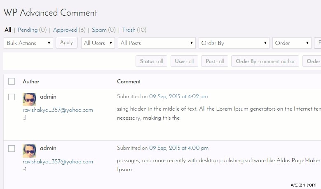Viewport: 321px width, 189px height.
Task: Click the first admin avatar image
Action: (x=29, y=99)
